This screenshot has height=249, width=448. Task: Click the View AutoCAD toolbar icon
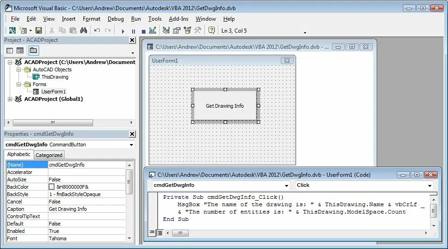click(12, 30)
